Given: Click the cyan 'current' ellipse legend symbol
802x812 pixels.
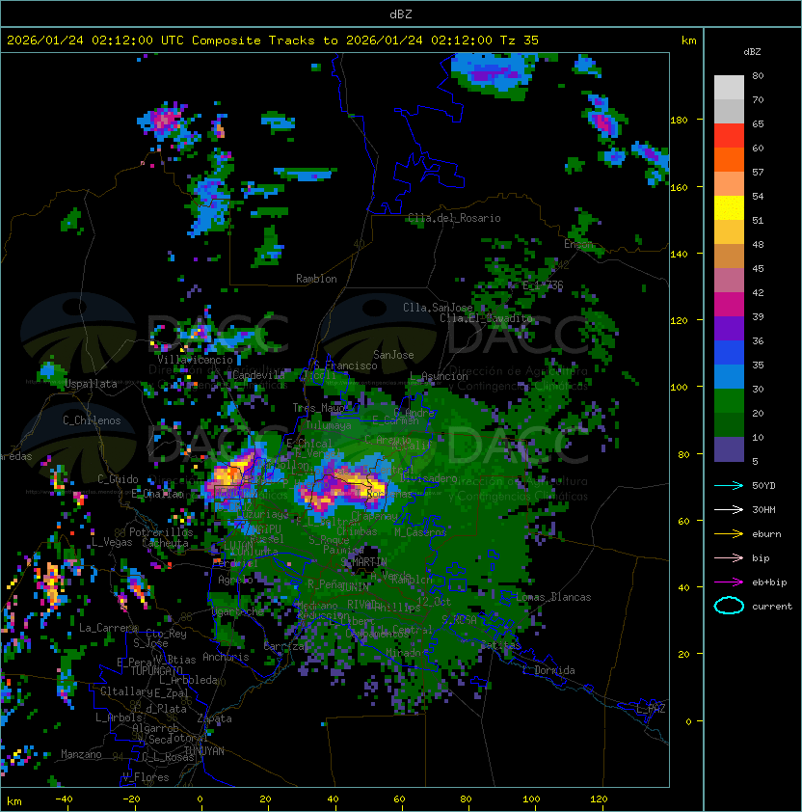Looking at the screenshot, I should (729, 606).
